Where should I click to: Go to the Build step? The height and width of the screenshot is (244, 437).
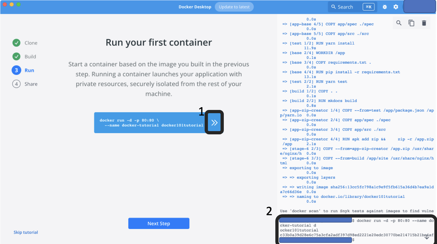point(30,56)
